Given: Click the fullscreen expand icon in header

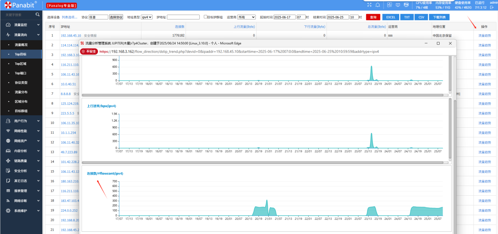Looking at the screenshot, I should (370, 5).
